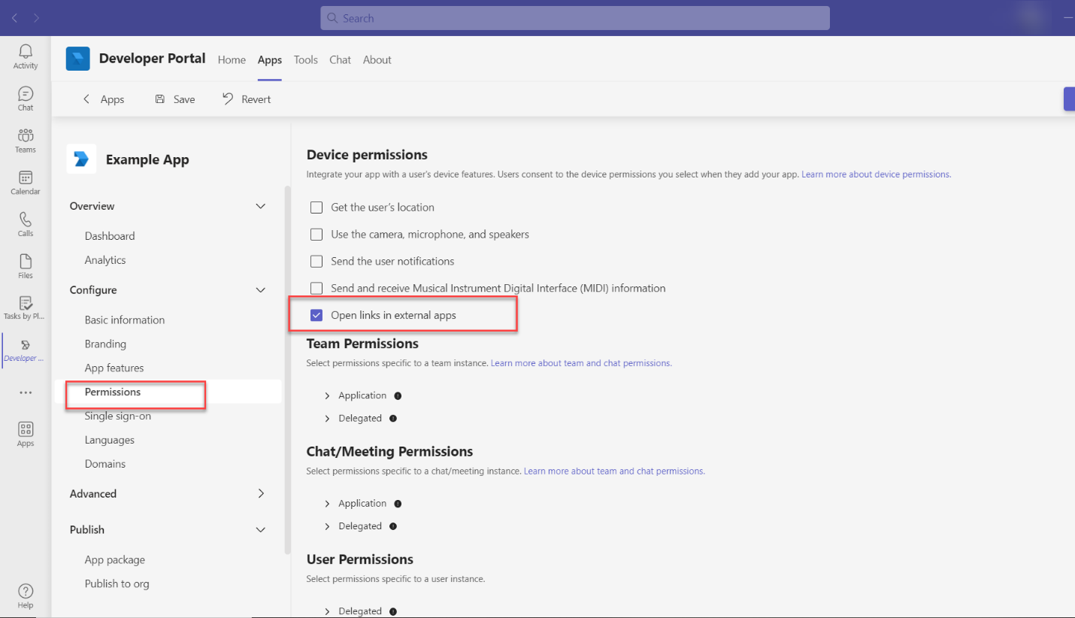Open team permissions Learn more link
Viewport: 1075px width, 618px height.
[x=581, y=363]
